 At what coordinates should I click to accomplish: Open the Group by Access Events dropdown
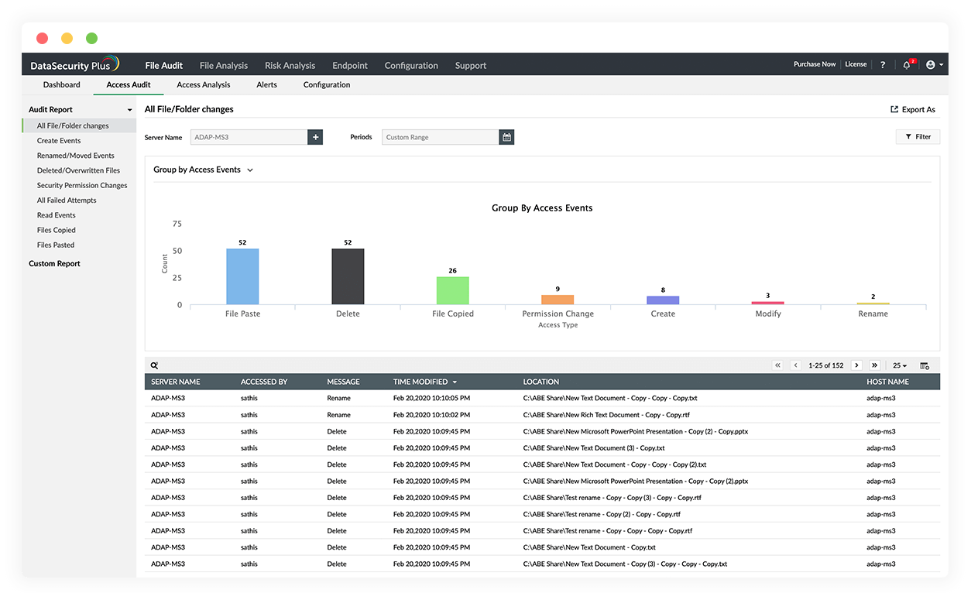(x=203, y=169)
